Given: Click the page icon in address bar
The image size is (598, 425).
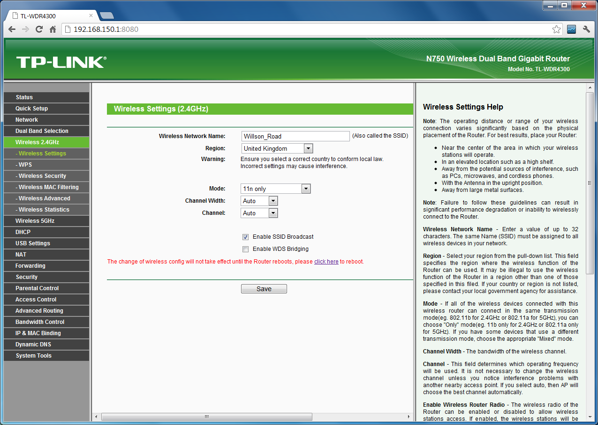Looking at the screenshot, I should [x=68, y=29].
